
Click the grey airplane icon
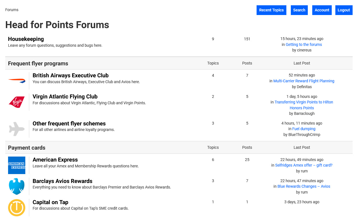tap(17, 129)
